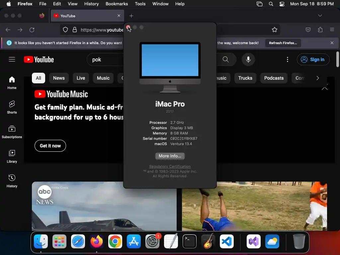The image size is (340, 255).
Task: Open the Window menu
Action: pyautogui.click(x=160, y=4)
